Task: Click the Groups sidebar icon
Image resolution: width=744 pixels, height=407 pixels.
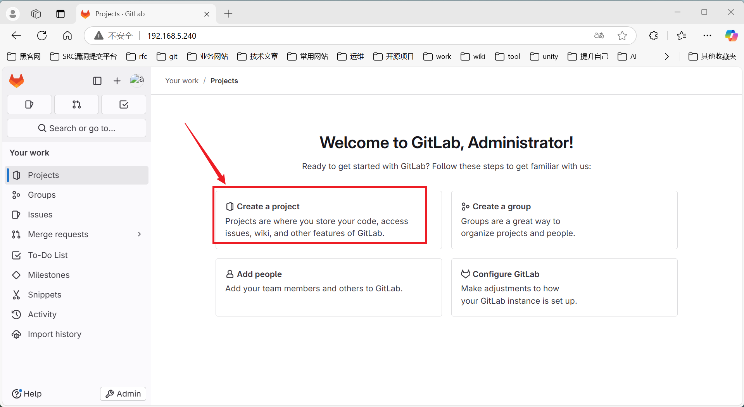Action: pyautogui.click(x=16, y=195)
